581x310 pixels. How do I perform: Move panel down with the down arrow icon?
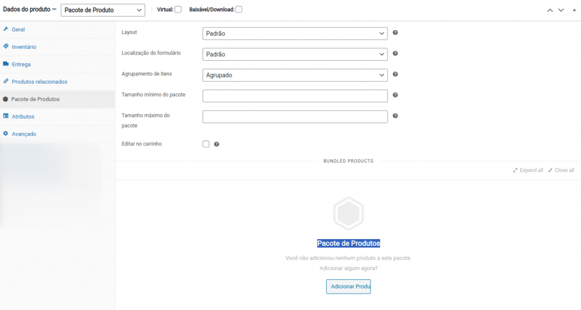561,10
